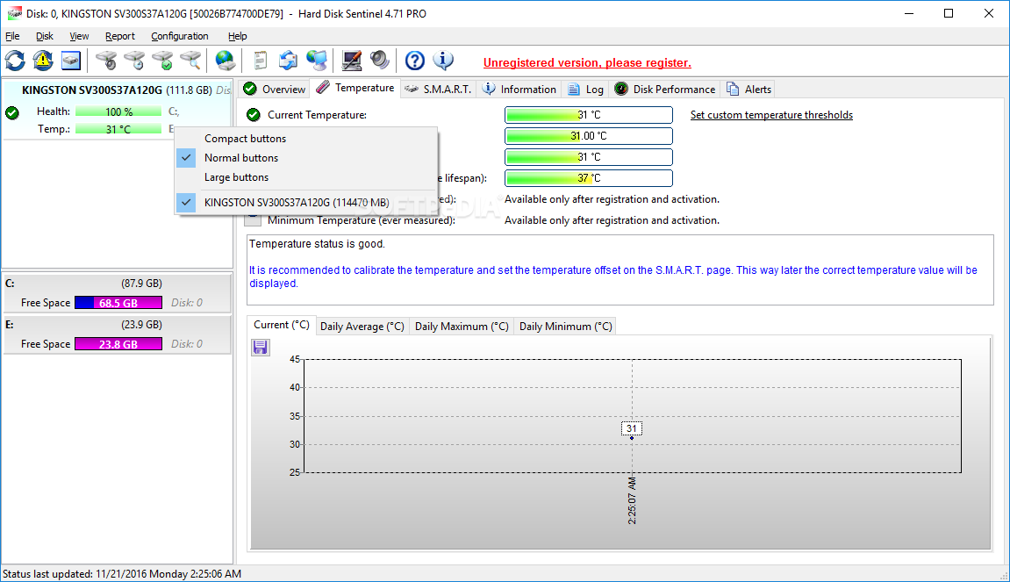Click the disk icon with stethoscope
1010x582 pixels.
coord(106,61)
